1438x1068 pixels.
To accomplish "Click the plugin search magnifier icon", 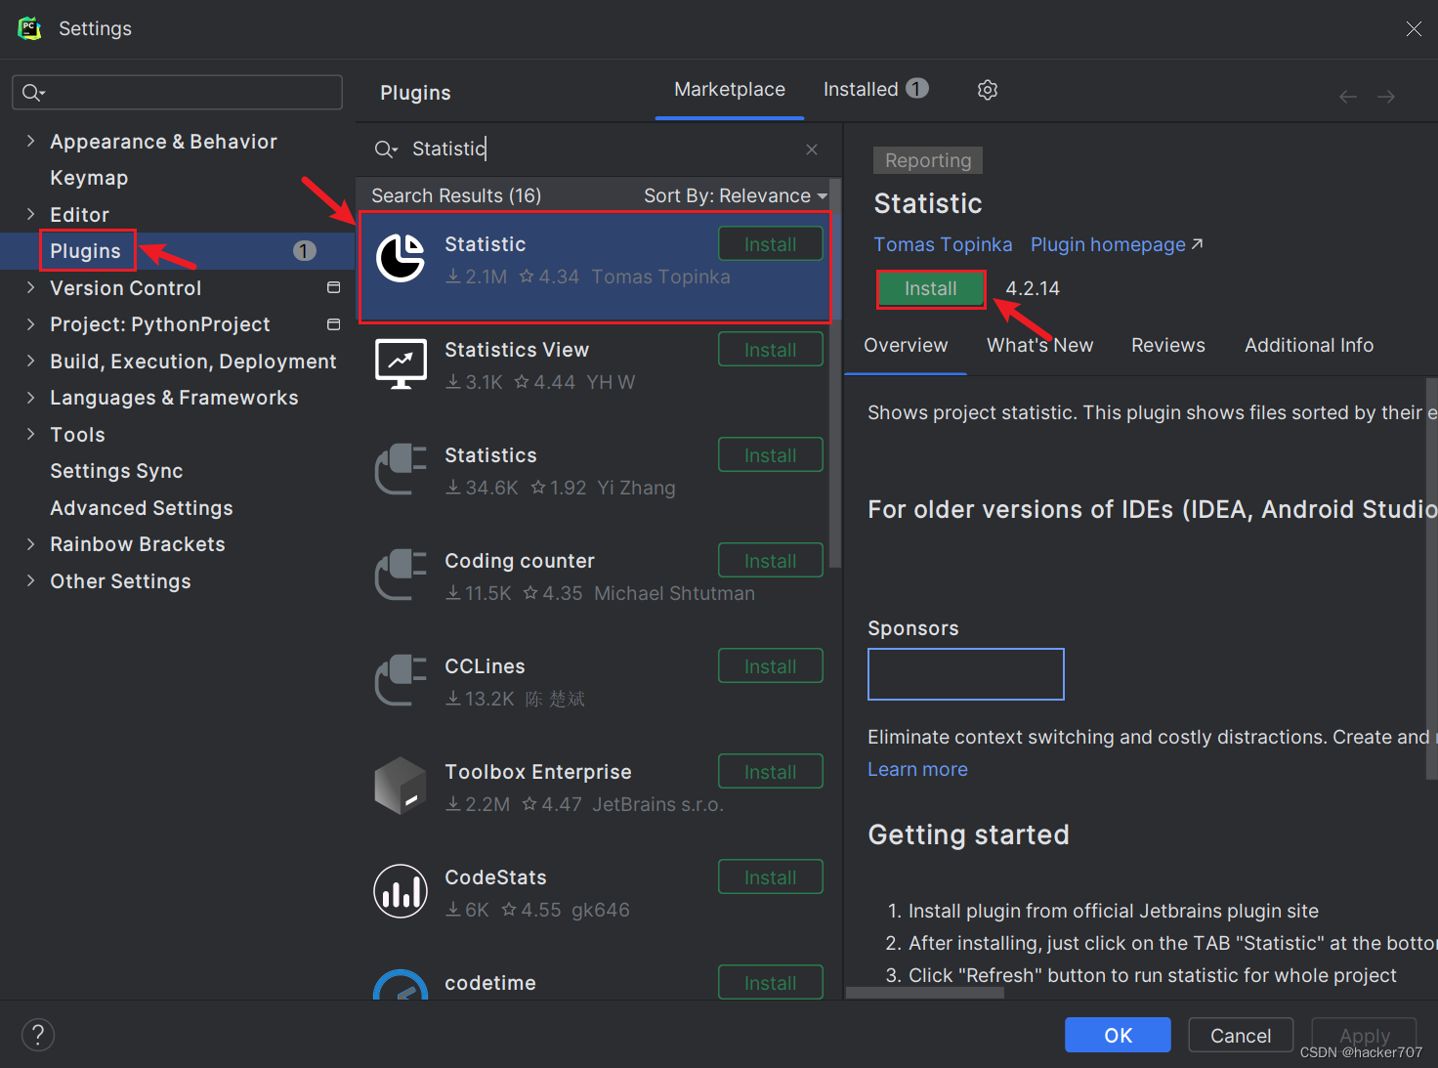I will tap(386, 150).
